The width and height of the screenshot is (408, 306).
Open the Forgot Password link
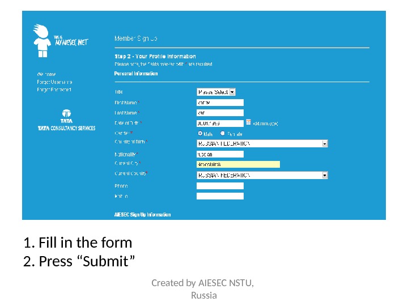tap(54, 90)
